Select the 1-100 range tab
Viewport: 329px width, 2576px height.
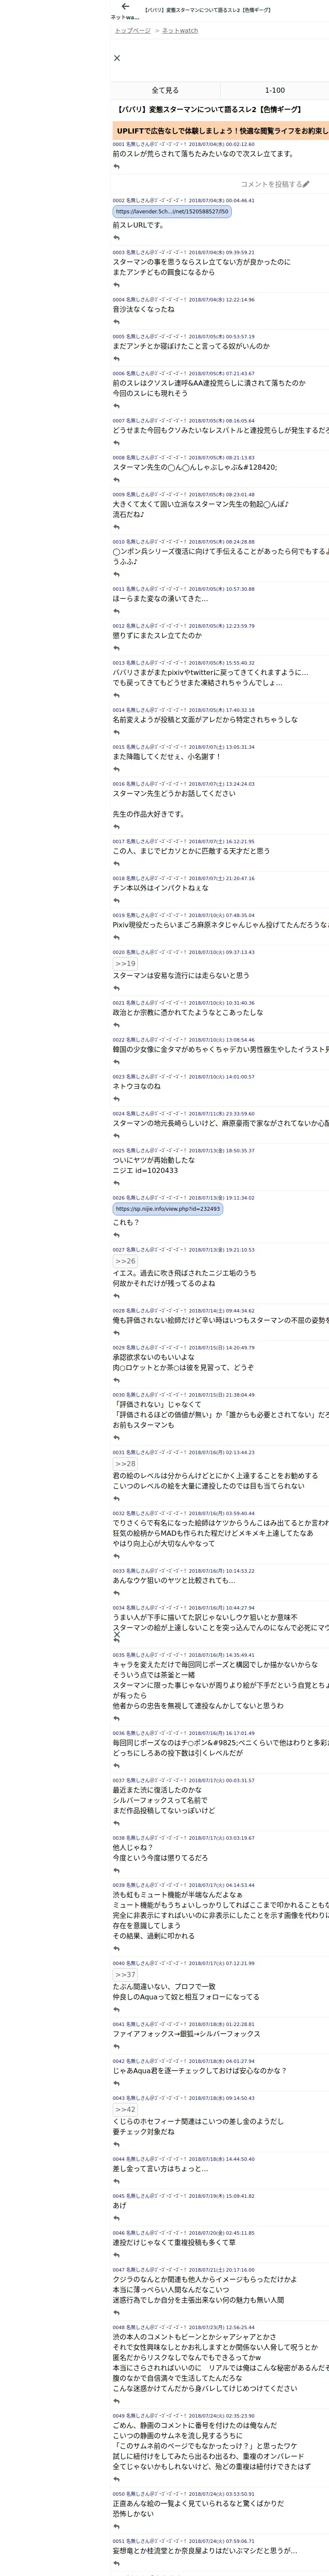(274, 90)
